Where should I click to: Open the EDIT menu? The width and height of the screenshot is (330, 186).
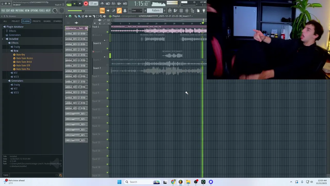point(8,11)
